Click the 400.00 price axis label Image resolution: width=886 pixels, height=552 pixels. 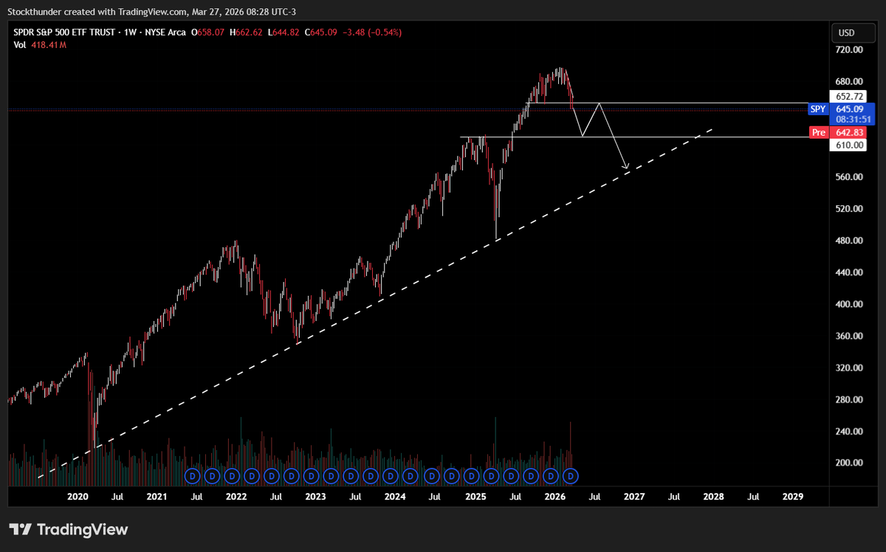(849, 304)
